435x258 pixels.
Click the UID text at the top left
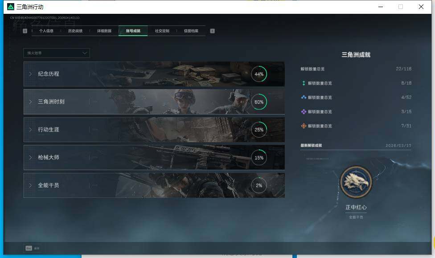tap(45, 18)
